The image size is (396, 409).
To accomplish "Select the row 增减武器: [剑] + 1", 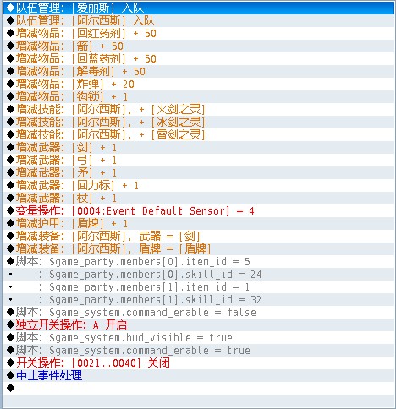I will click(x=199, y=147).
